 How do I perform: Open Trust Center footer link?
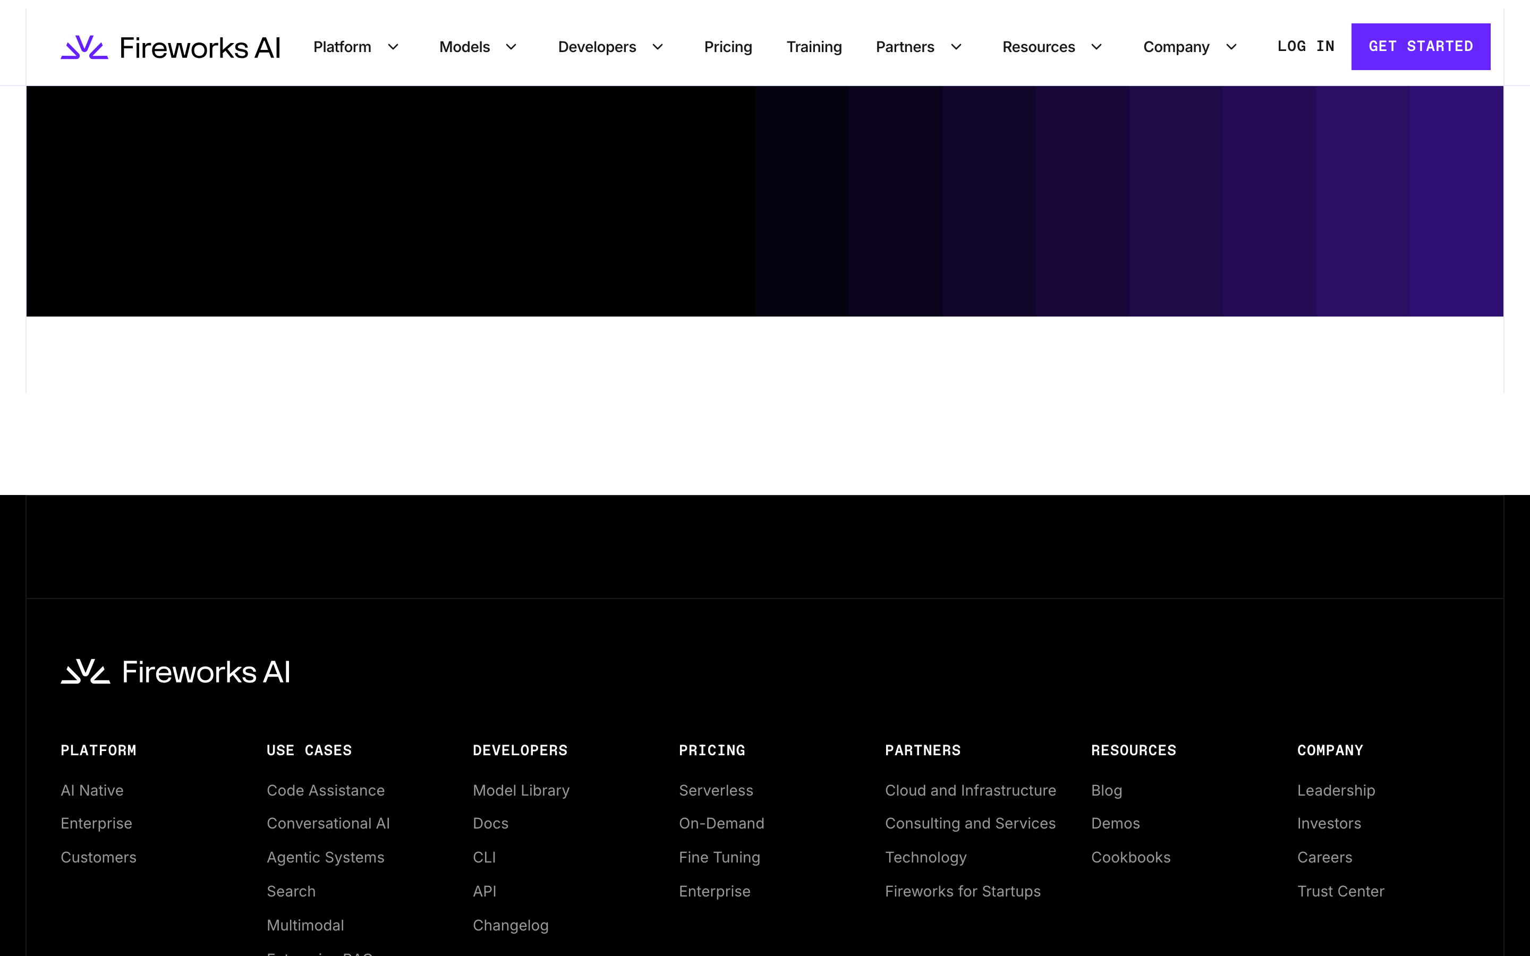click(1340, 892)
